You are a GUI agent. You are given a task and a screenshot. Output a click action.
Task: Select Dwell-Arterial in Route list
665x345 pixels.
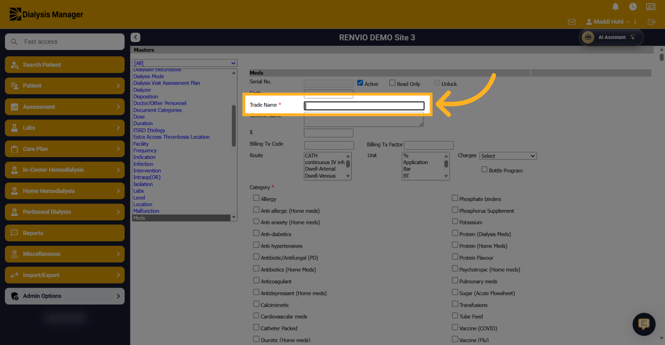point(320,169)
